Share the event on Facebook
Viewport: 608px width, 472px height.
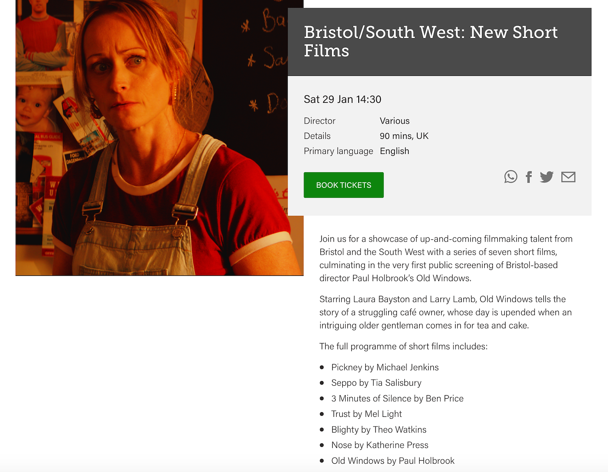pos(529,177)
